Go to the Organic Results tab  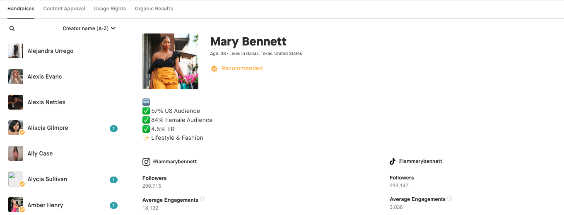point(154,9)
